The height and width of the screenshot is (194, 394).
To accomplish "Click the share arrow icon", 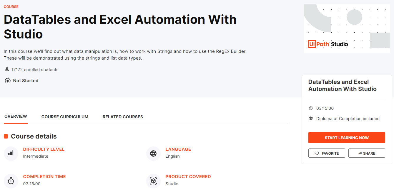I will pyautogui.click(x=360, y=153).
